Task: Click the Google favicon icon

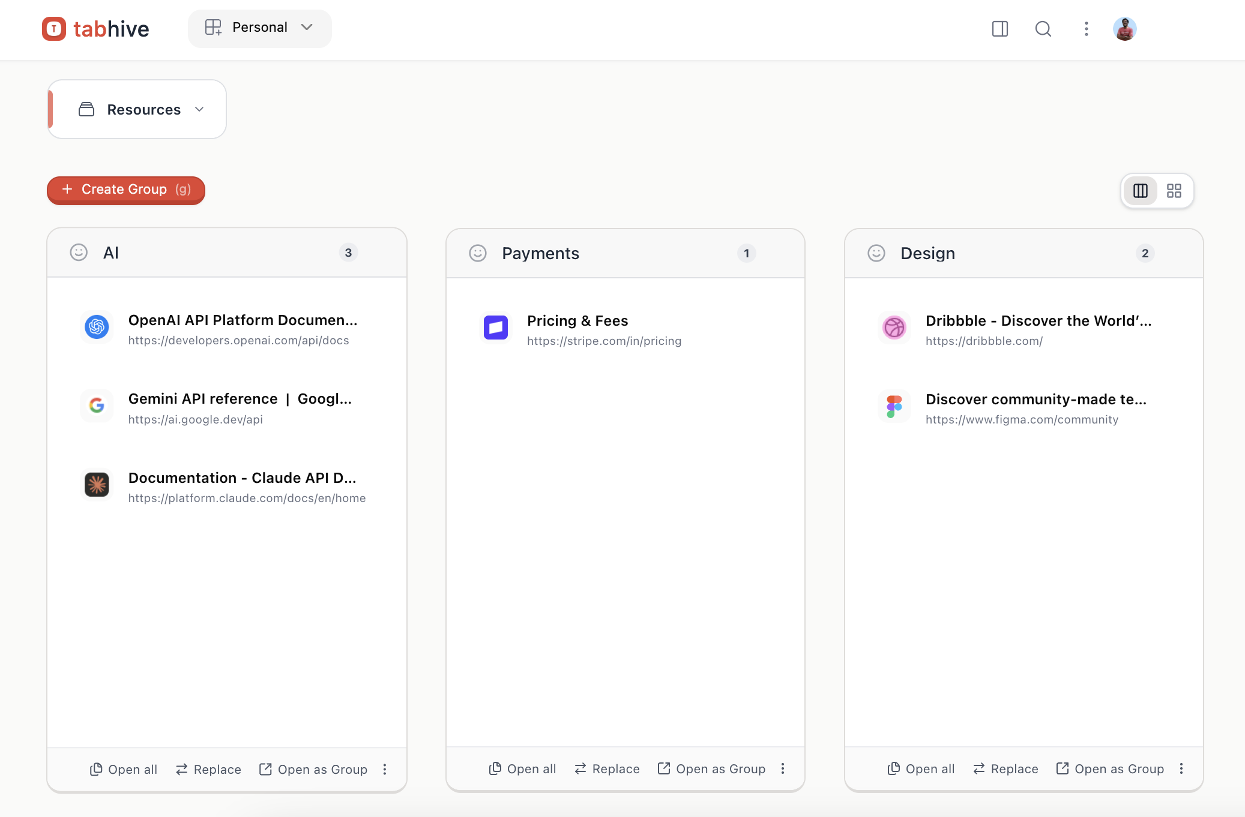Action: tap(97, 406)
